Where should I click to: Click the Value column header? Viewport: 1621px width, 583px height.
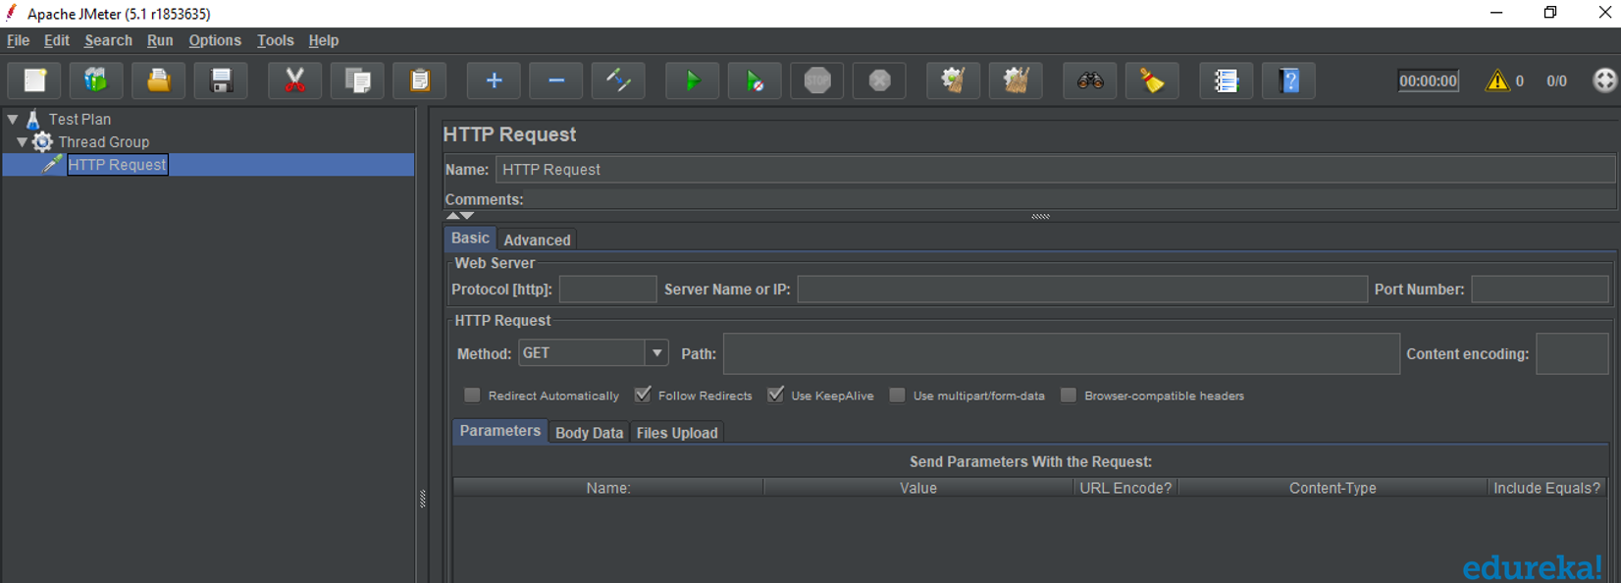918,488
